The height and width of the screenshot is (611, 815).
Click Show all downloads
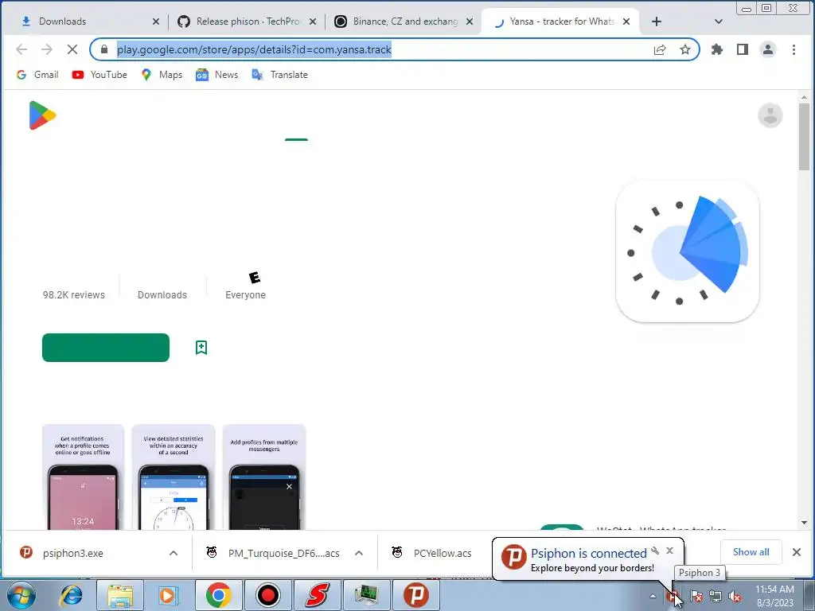[x=751, y=552]
